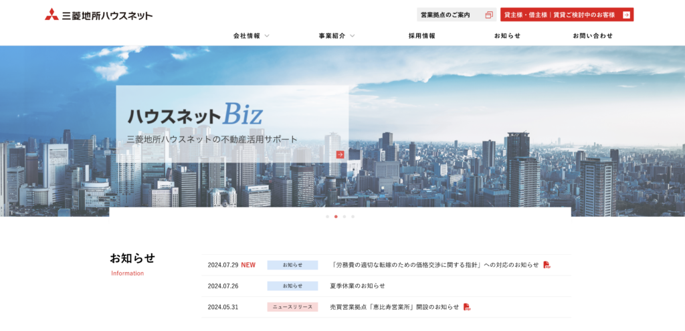Open お知らせ in the top navigation bar
The height and width of the screenshot is (331, 685).
pos(507,36)
